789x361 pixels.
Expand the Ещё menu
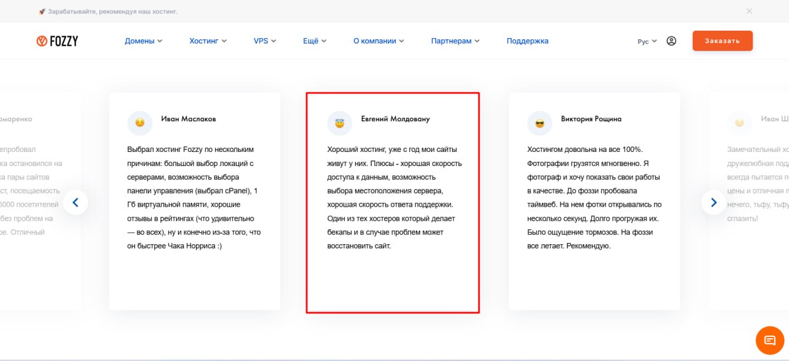pos(315,41)
